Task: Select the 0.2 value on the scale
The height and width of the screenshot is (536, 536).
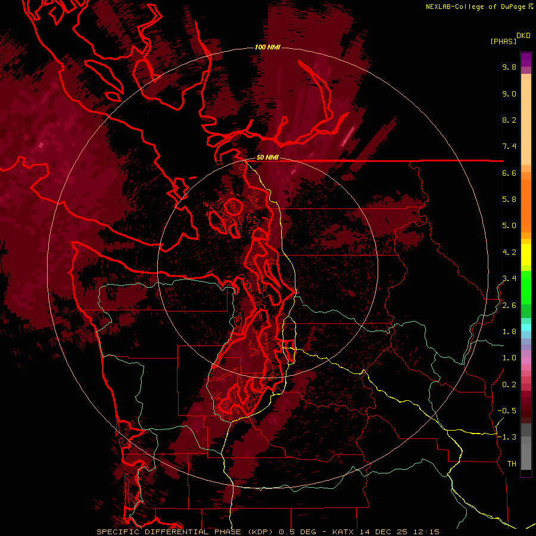Action: (x=509, y=385)
